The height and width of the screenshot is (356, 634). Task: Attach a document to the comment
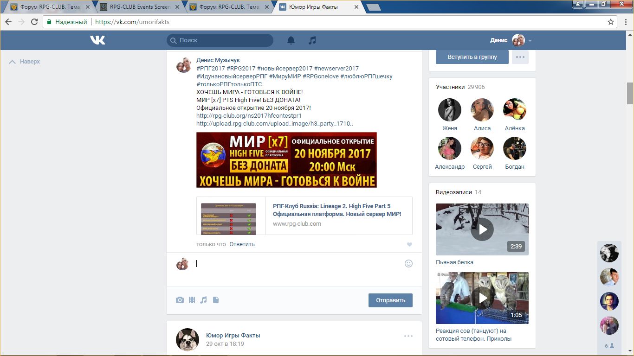click(x=215, y=300)
